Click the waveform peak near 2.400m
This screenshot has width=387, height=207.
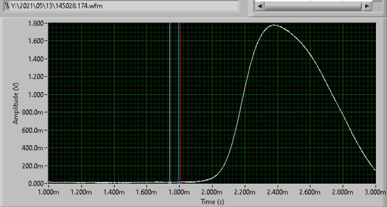pyautogui.click(x=274, y=25)
